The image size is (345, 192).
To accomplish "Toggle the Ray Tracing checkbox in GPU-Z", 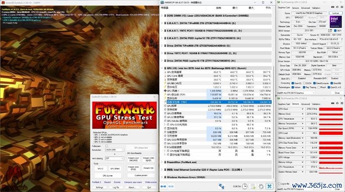I will coord(304,87).
